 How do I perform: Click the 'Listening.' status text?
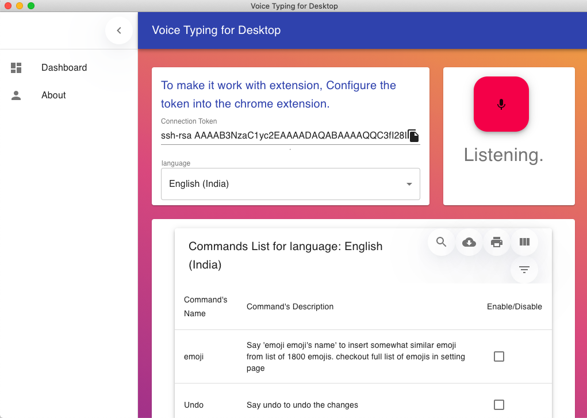504,155
